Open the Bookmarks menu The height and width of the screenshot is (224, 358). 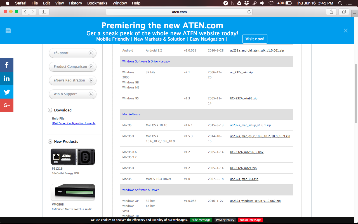(97, 3)
